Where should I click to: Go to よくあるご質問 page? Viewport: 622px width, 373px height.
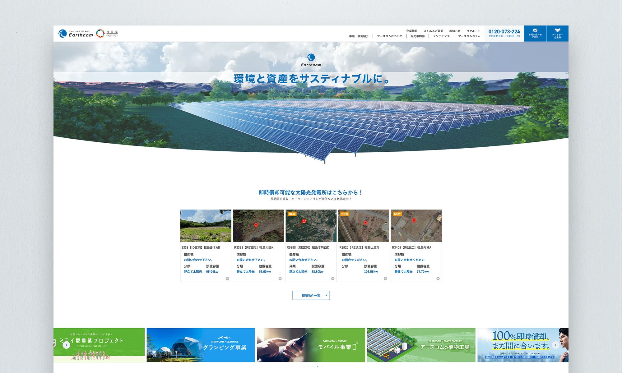coord(433,31)
